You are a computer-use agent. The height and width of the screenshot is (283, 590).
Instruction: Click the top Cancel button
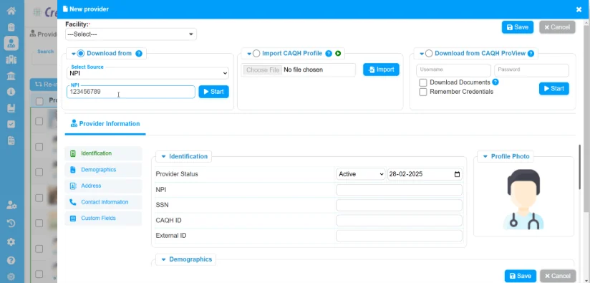tap(557, 27)
